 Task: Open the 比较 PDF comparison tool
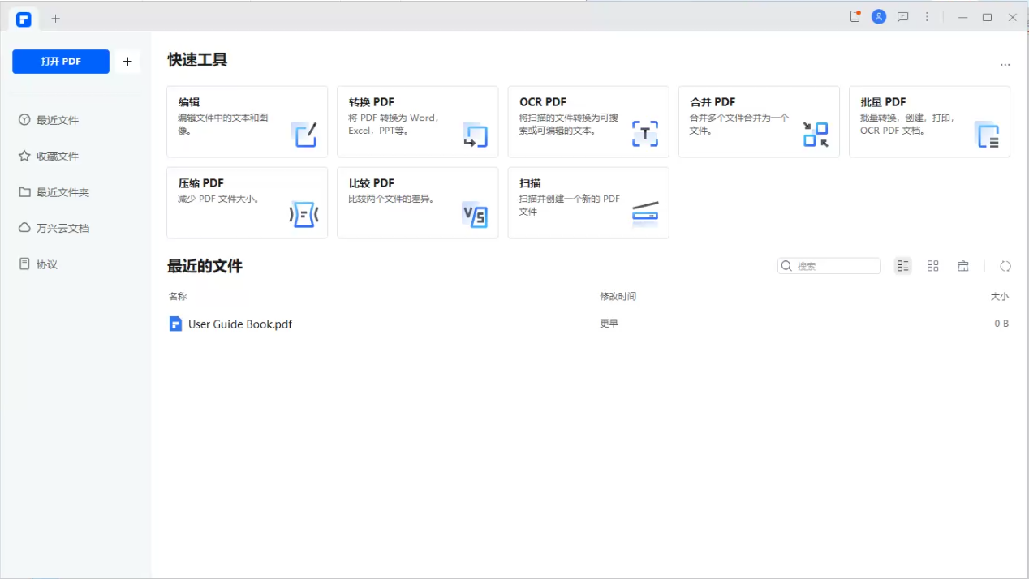pos(417,203)
